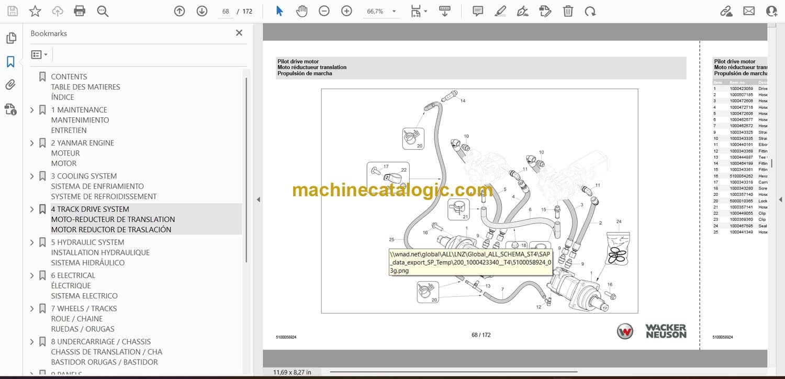Select the highlighter pen tool
The height and width of the screenshot is (379, 785).
(500, 11)
